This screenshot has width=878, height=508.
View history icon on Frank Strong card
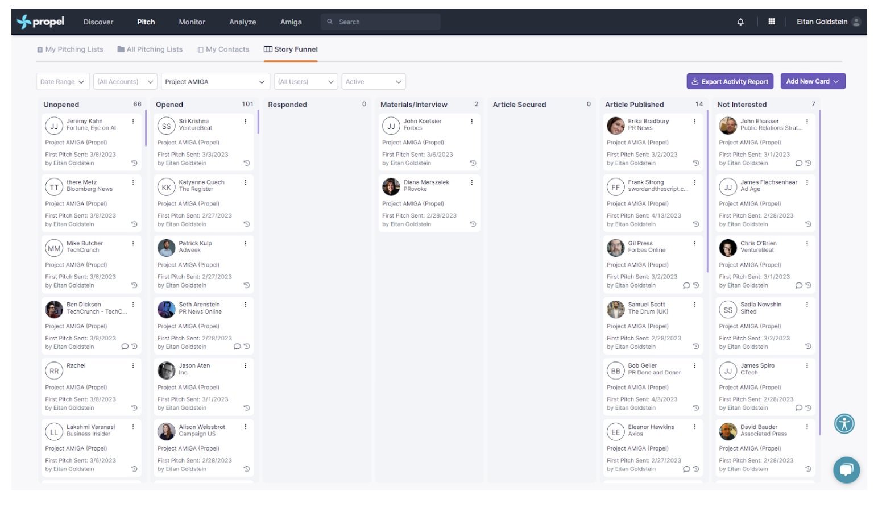point(695,224)
